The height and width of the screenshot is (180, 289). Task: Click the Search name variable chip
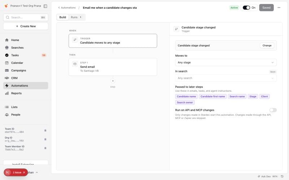pyautogui.click(x=237, y=96)
